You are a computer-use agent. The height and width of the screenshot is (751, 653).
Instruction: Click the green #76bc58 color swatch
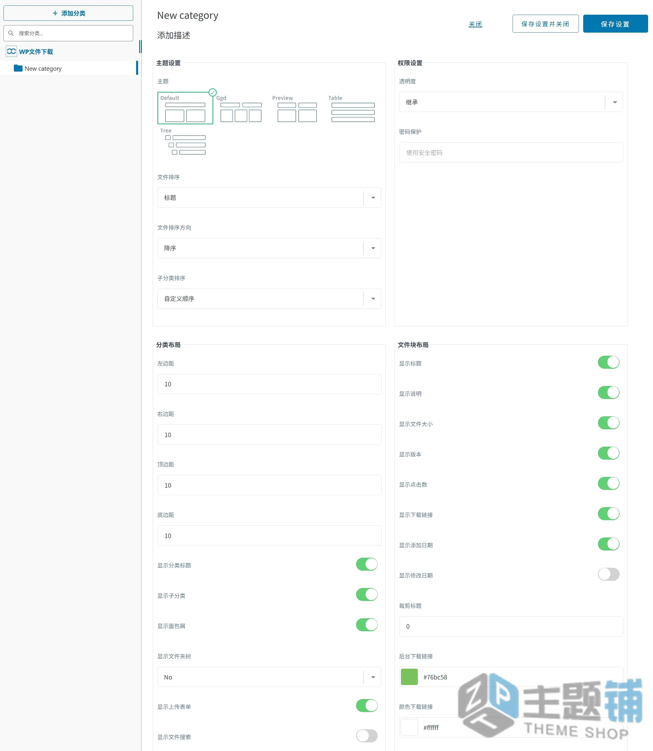[x=409, y=677]
